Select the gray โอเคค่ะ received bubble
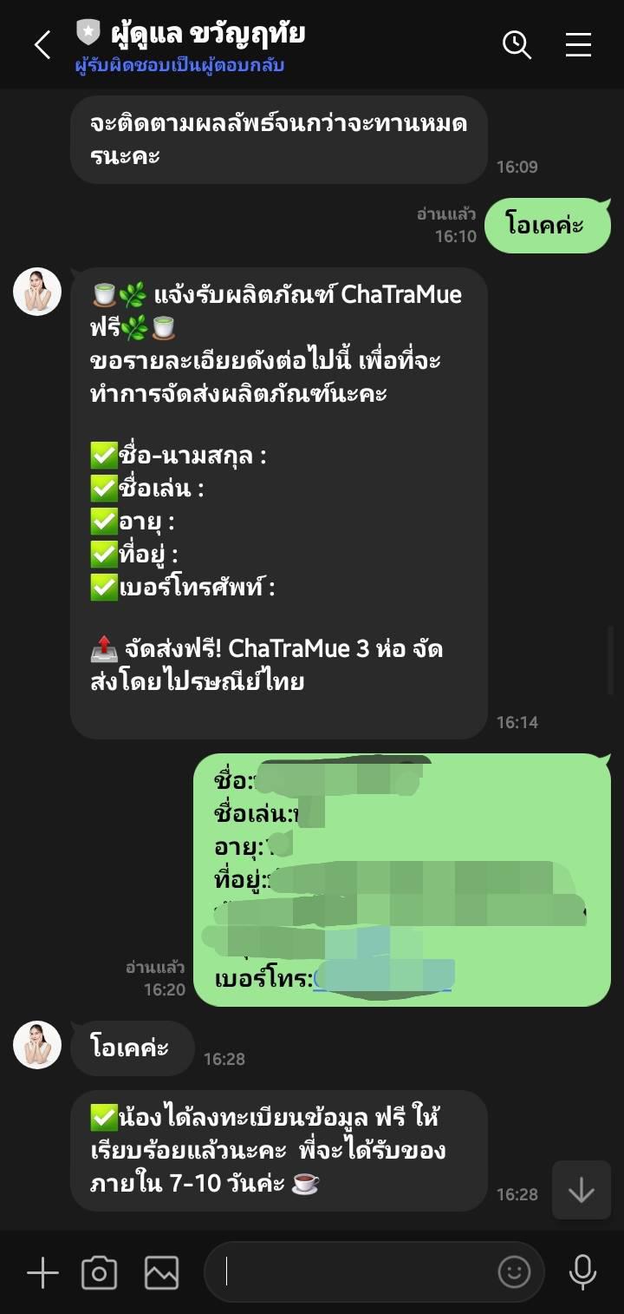The height and width of the screenshot is (1314, 624). [x=132, y=1047]
